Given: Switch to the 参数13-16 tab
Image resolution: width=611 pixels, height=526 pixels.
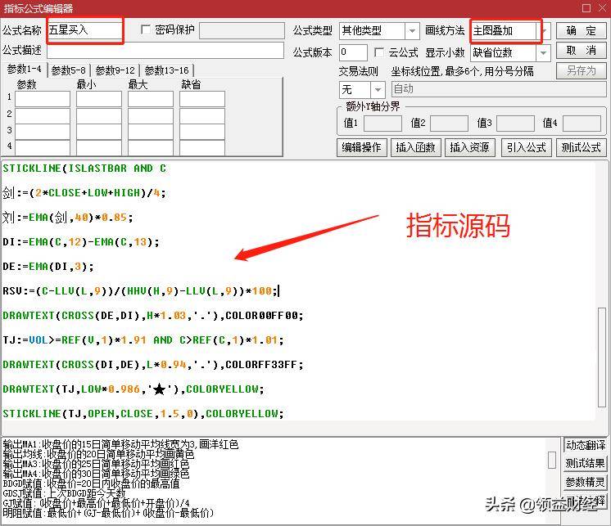Looking at the screenshot, I should [x=167, y=70].
